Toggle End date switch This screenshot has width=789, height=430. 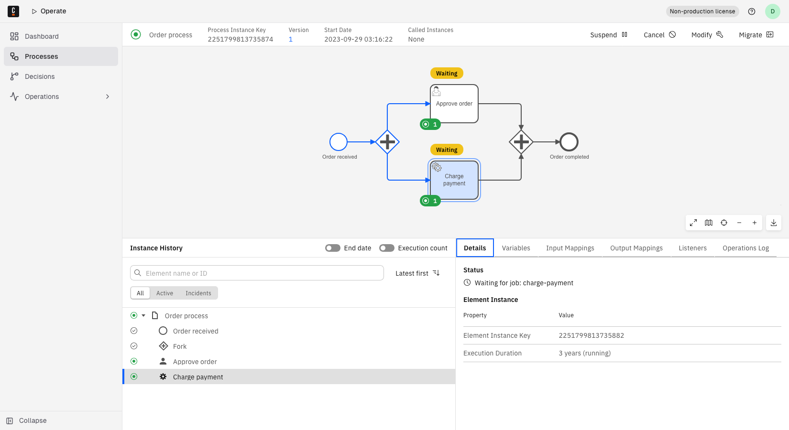pos(333,248)
